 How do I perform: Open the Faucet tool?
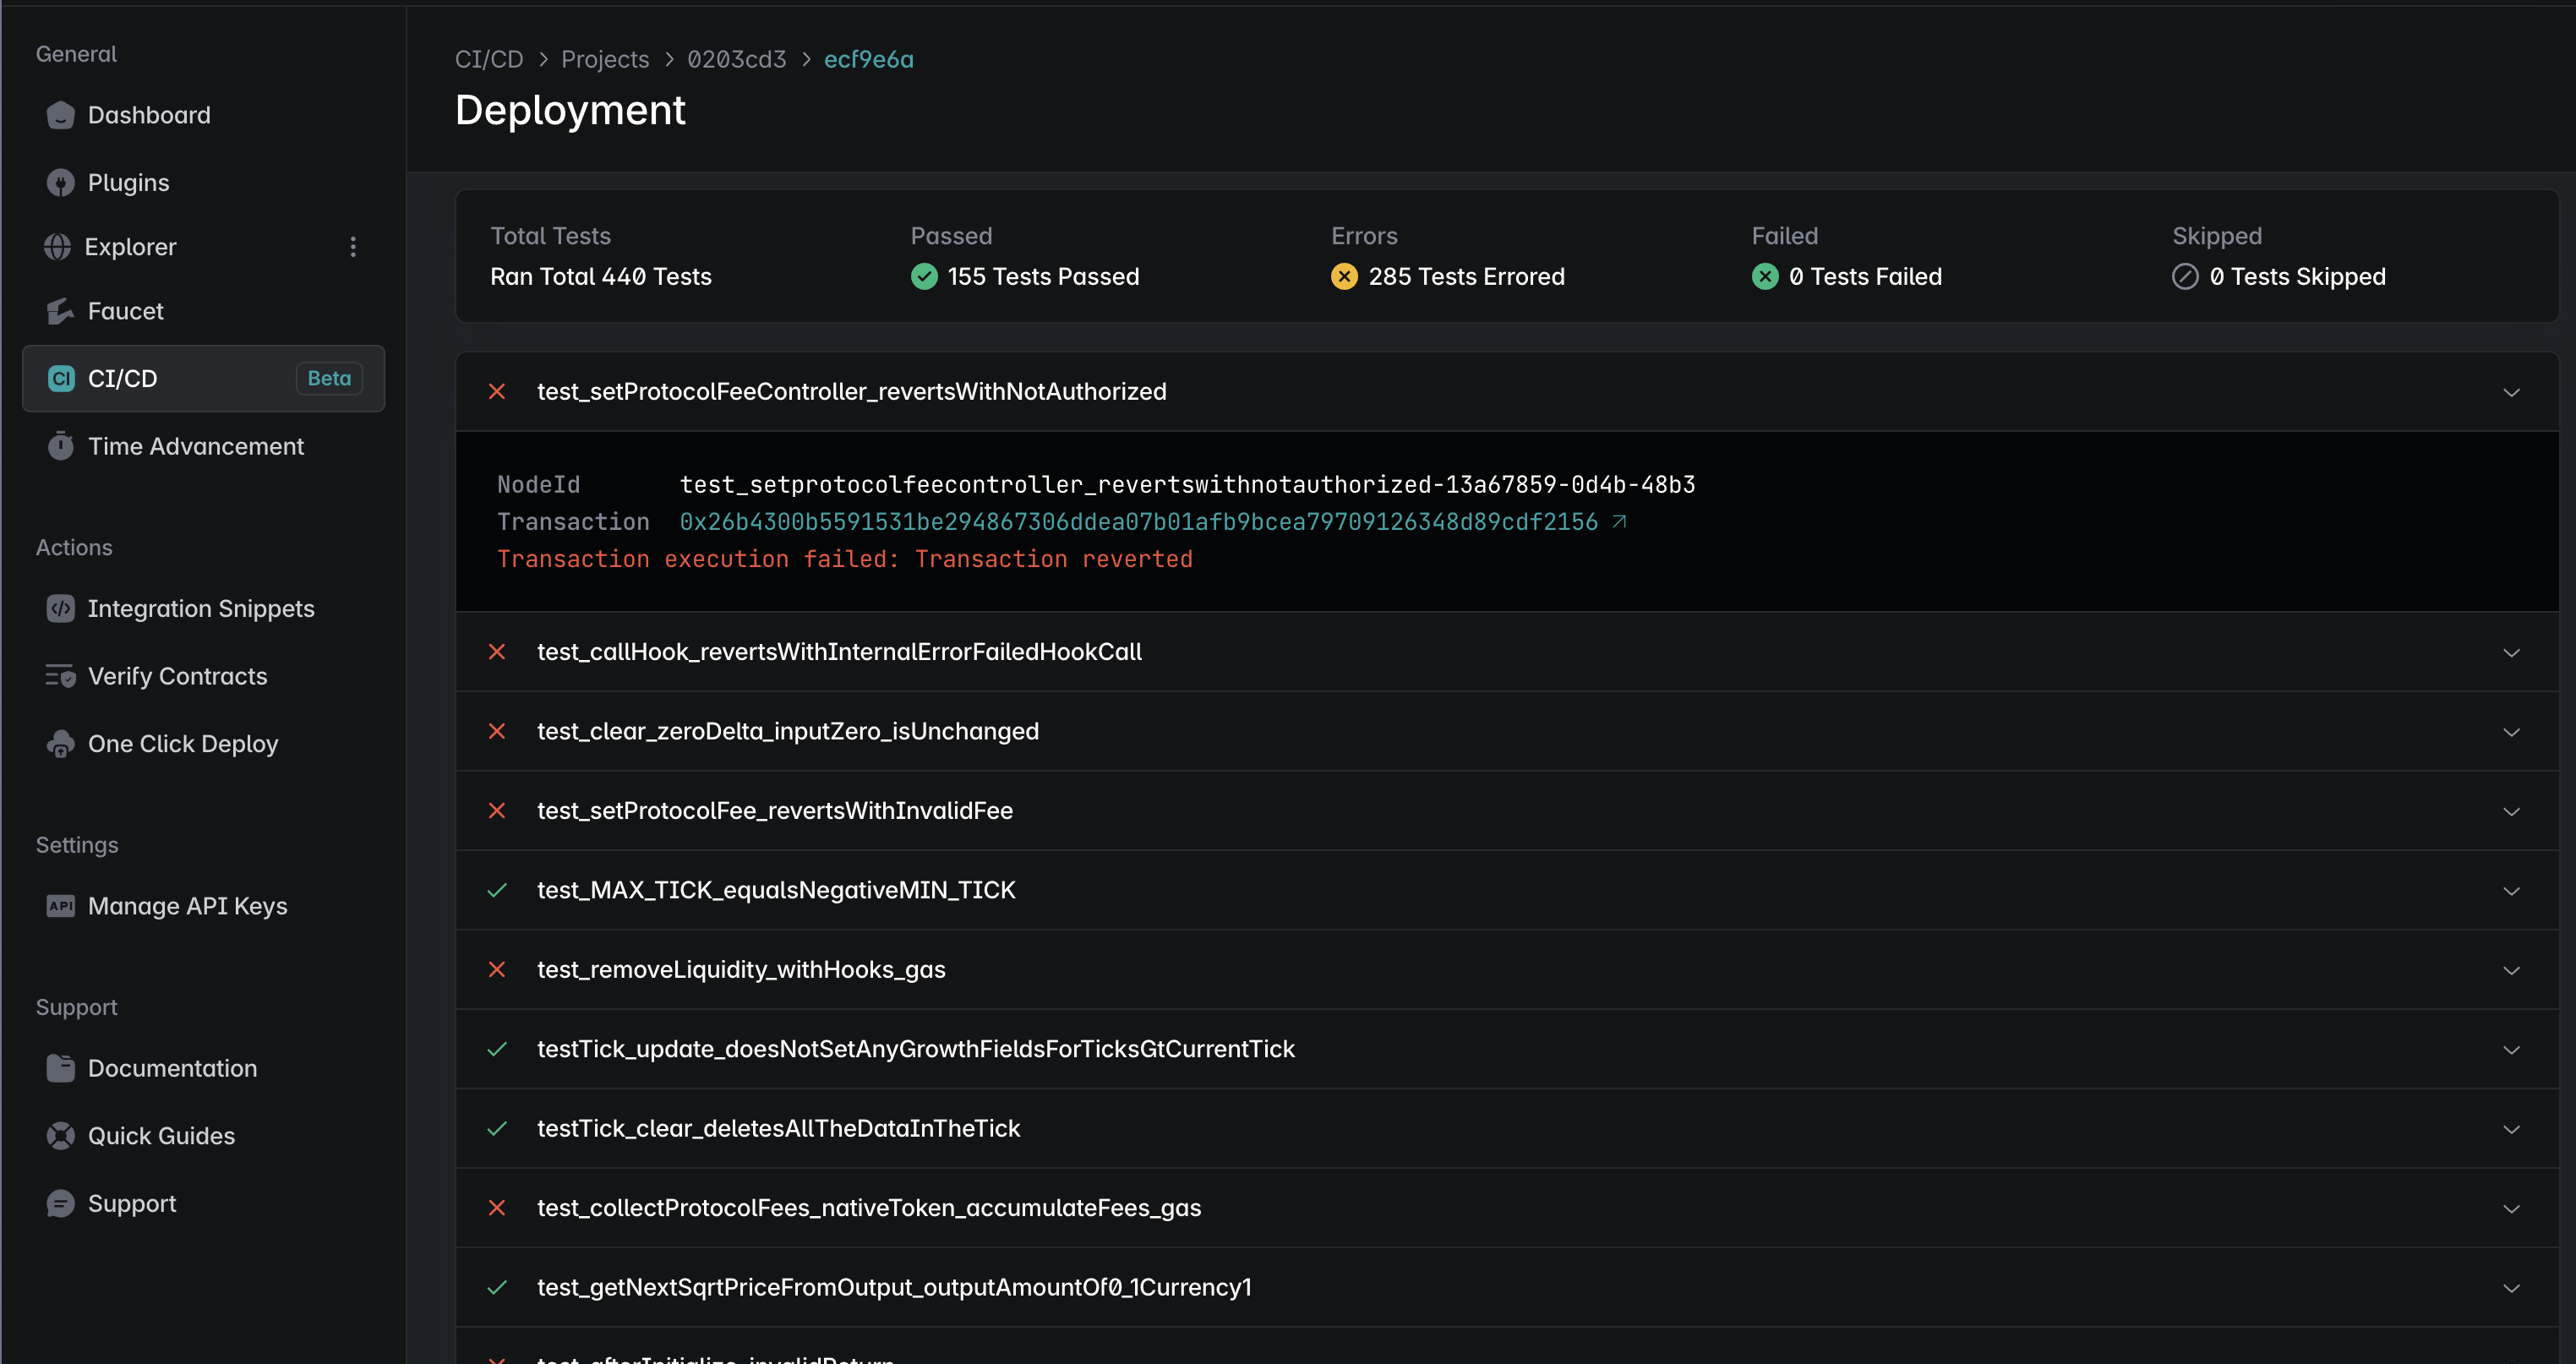126,310
